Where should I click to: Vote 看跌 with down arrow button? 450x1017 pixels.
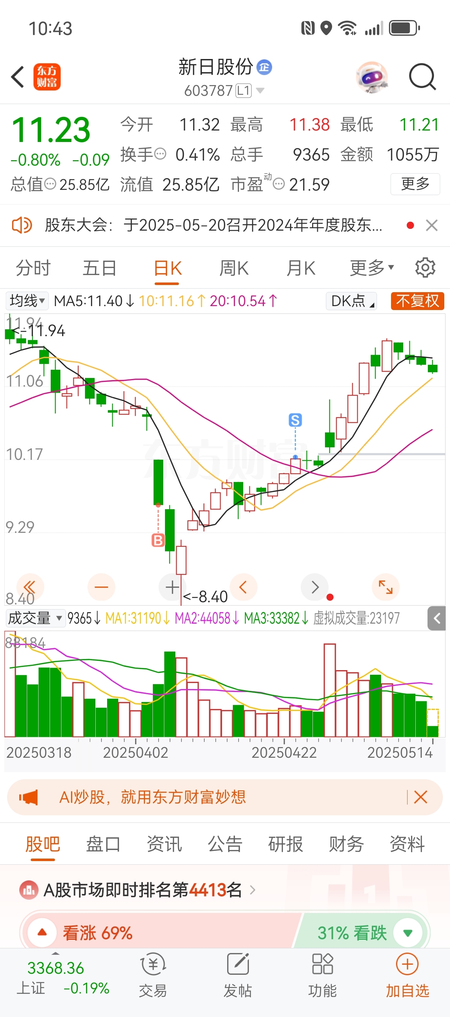tap(408, 933)
